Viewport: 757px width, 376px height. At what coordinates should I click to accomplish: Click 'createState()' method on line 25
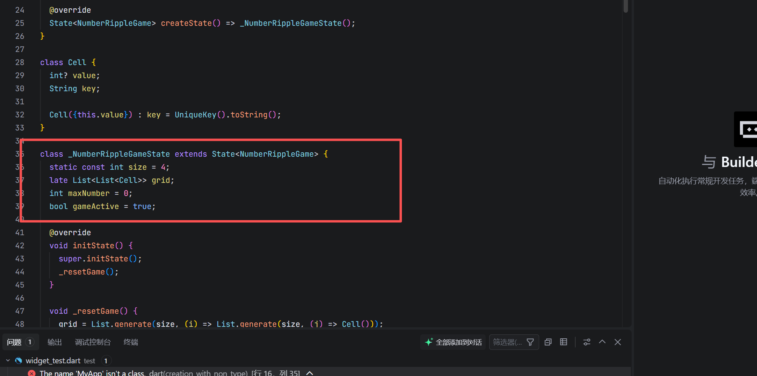(x=190, y=23)
